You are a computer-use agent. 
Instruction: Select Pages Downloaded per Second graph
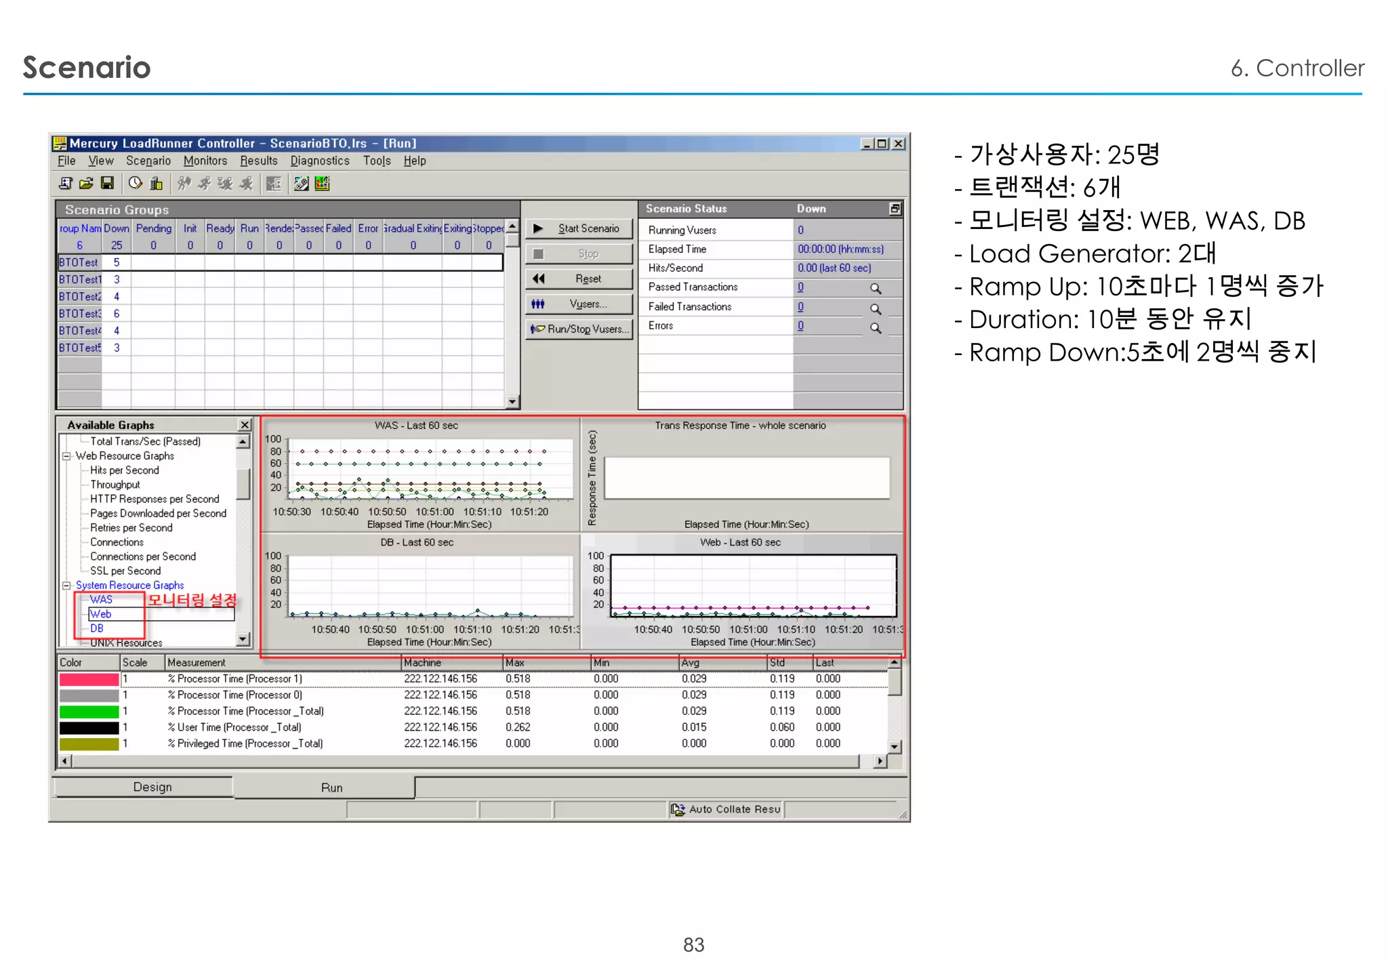click(x=158, y=513)
